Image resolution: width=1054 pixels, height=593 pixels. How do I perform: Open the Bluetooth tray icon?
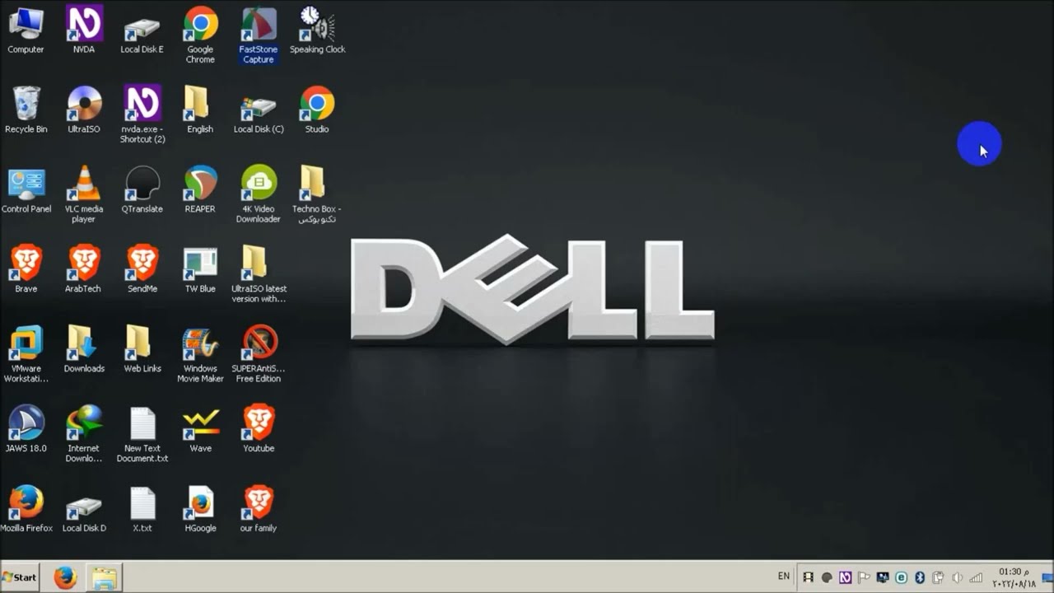click(x=920, y=577)
